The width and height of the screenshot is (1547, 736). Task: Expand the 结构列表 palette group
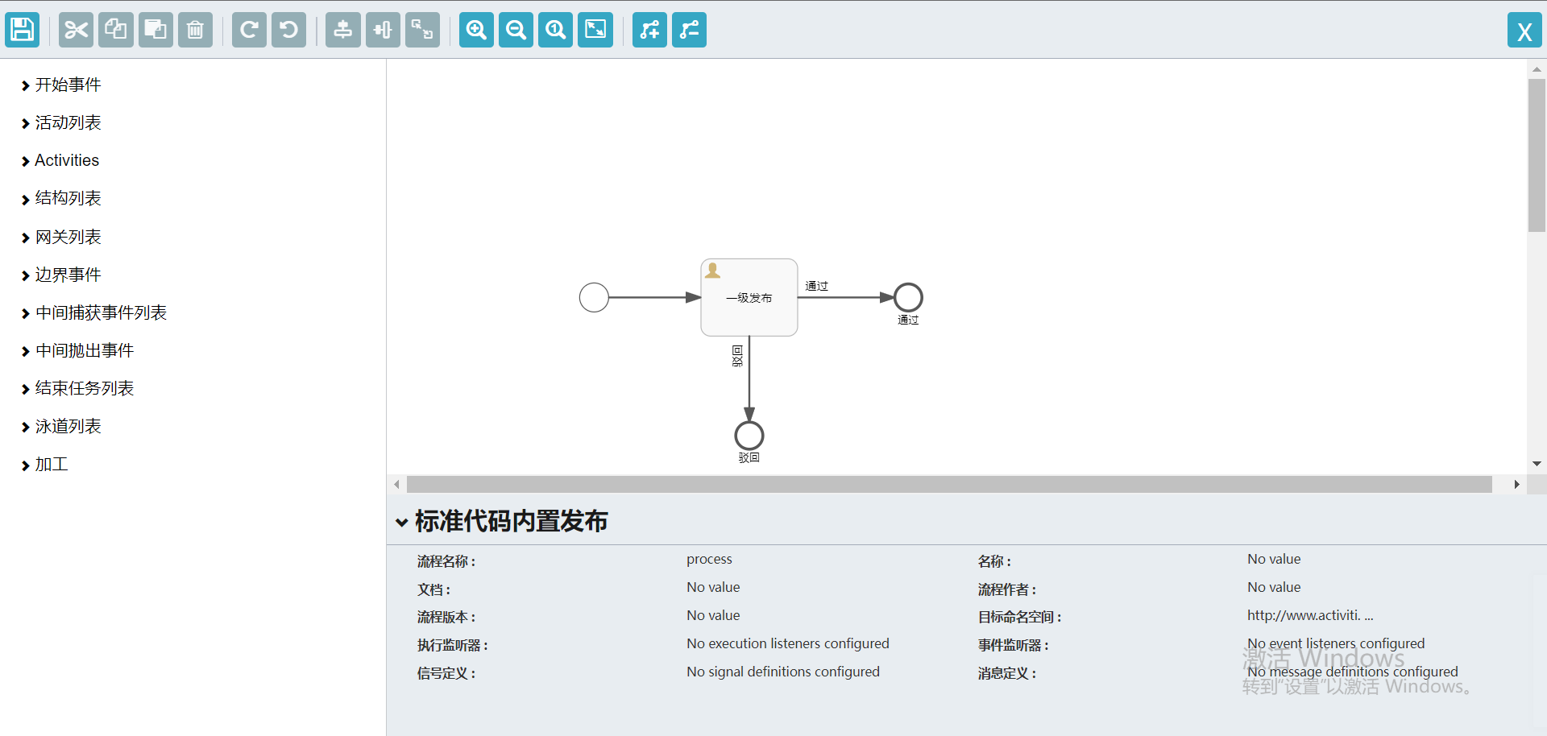point(61,198)
